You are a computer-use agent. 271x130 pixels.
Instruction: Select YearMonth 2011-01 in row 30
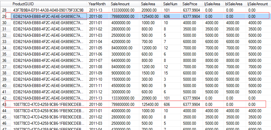(x=98, y=23)
